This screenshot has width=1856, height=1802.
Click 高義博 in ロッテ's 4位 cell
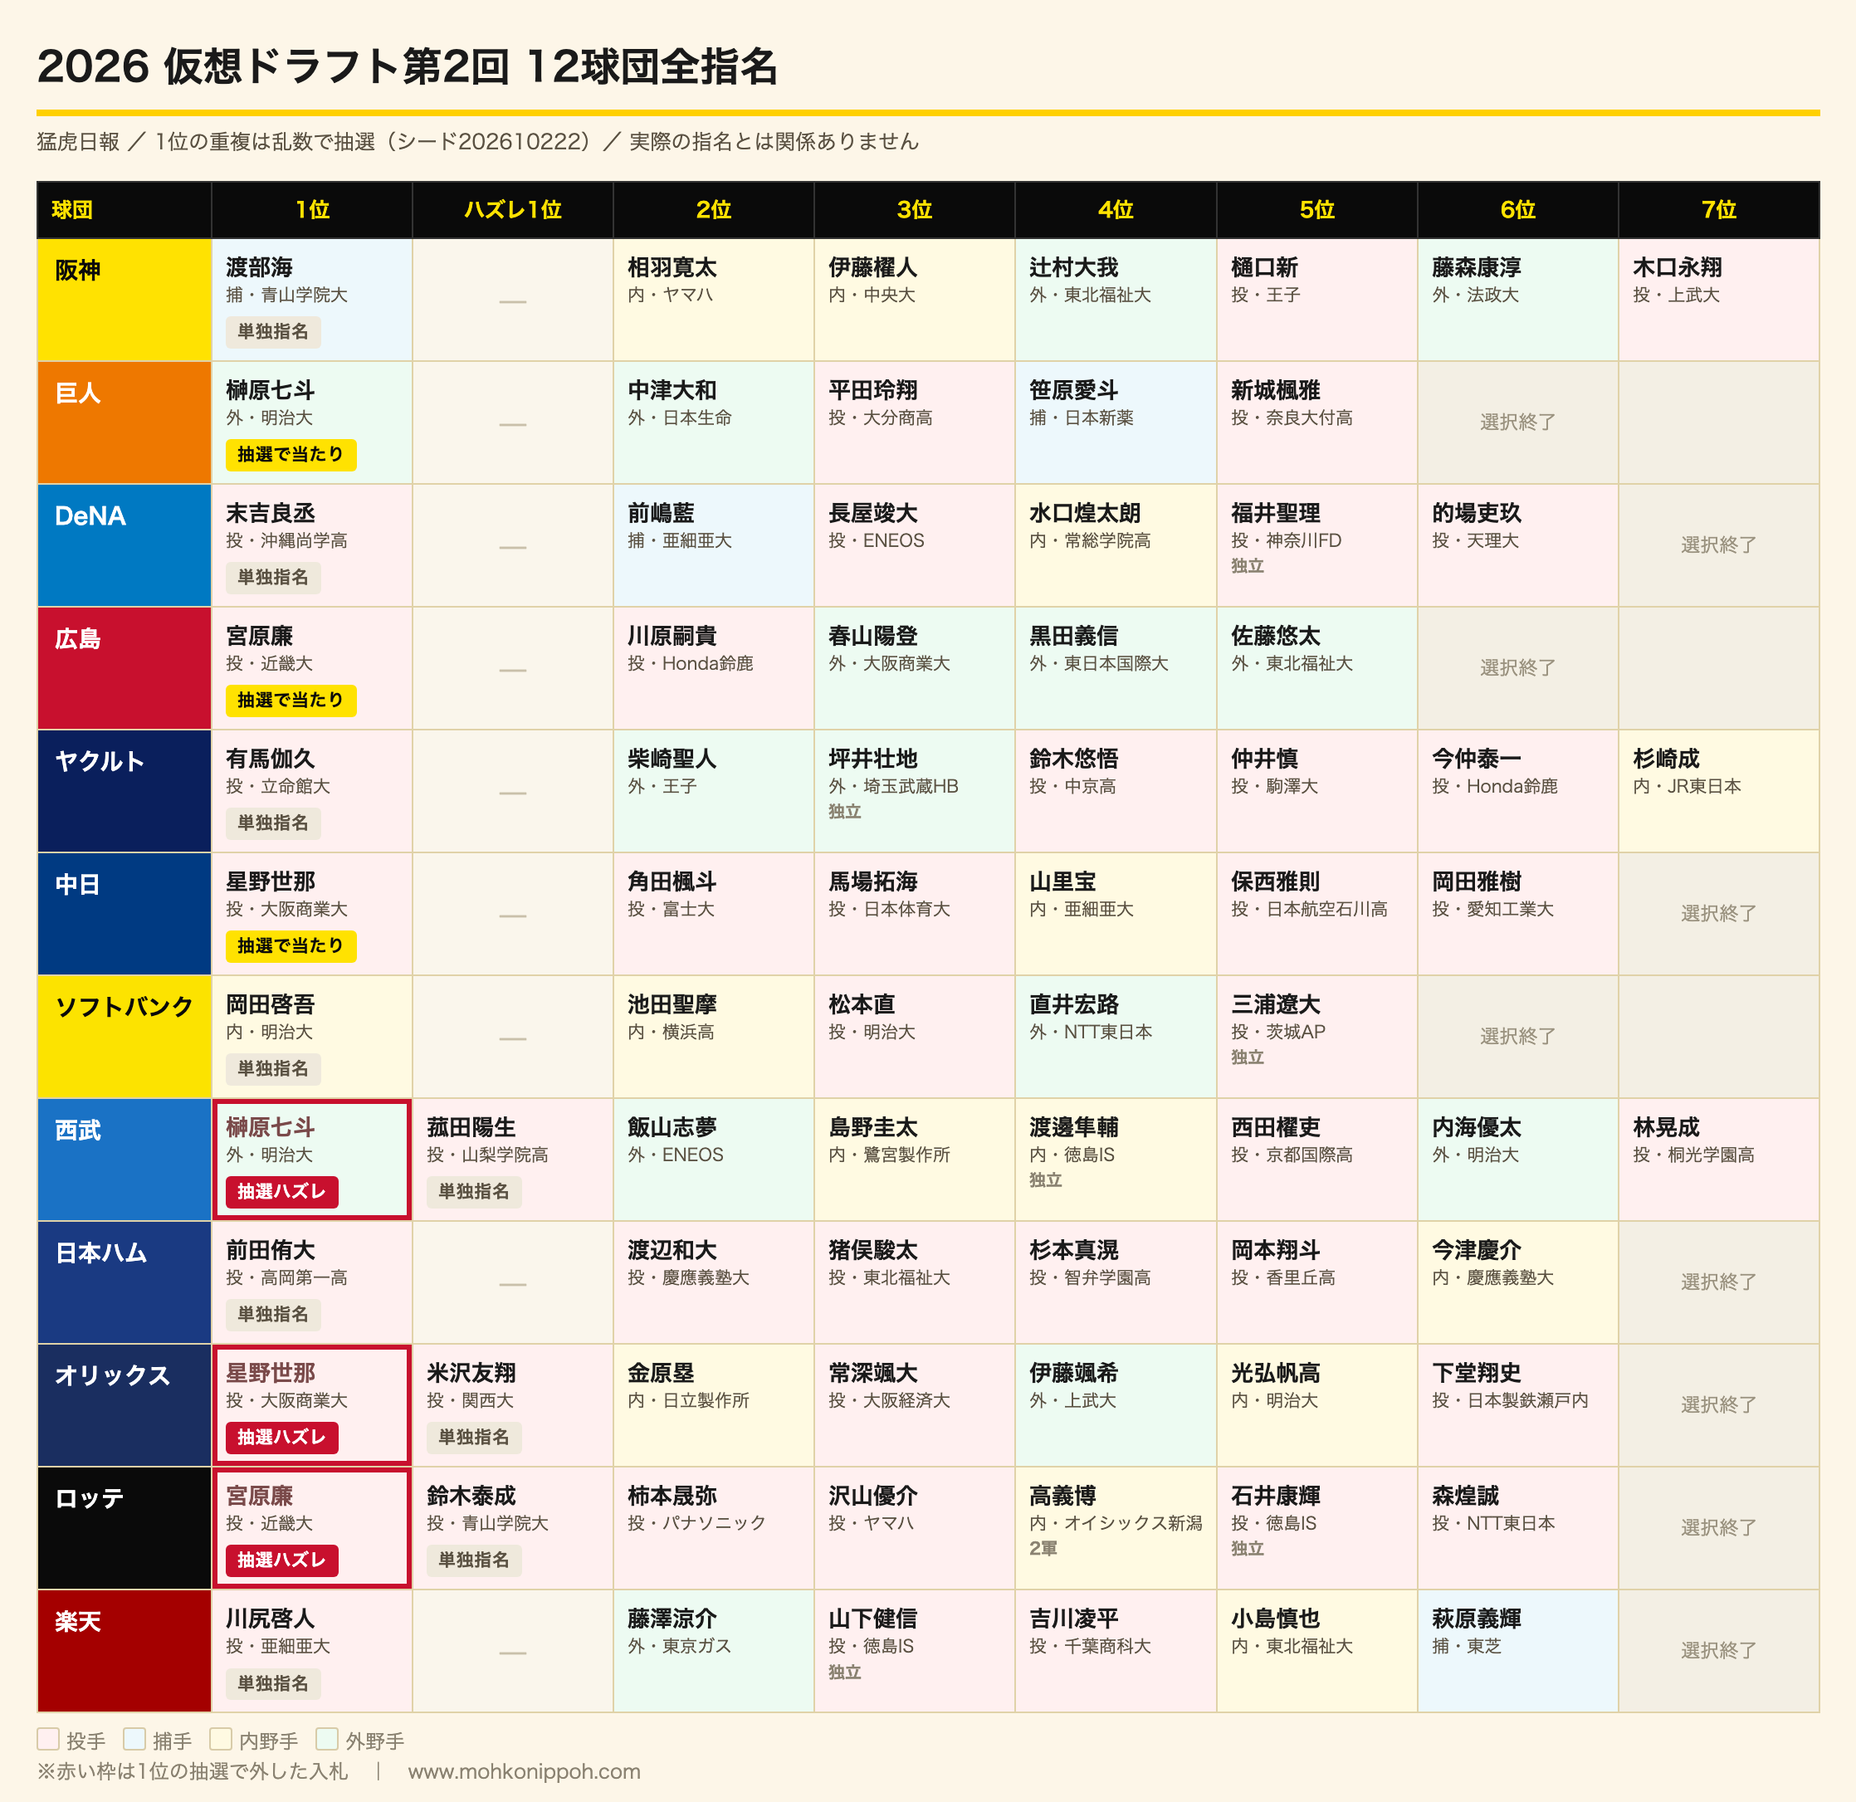(1062, 1495)
